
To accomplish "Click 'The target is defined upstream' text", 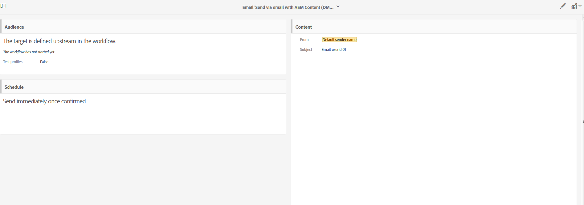I will (x=59, y=41).
